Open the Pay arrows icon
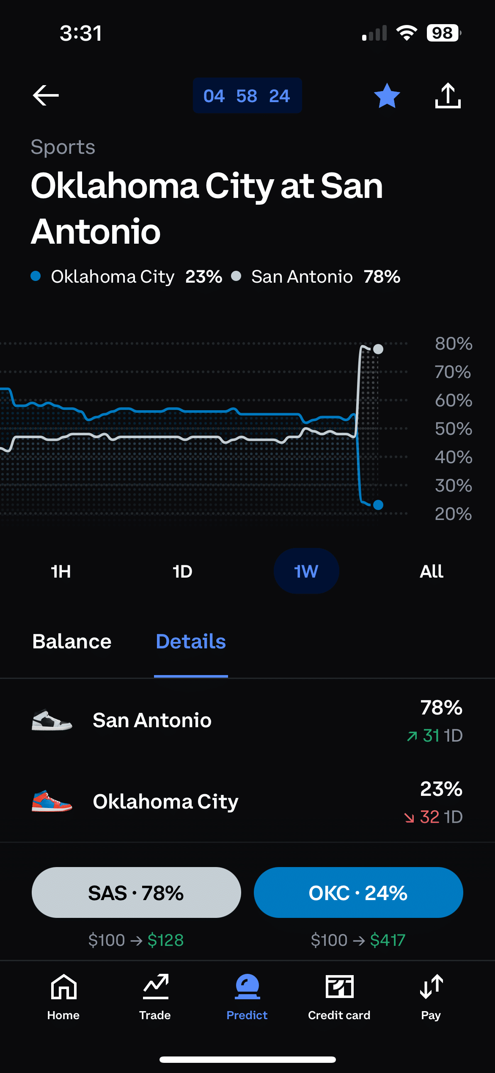The height and width of the screenshot is (1073, 495). [431, 987]
